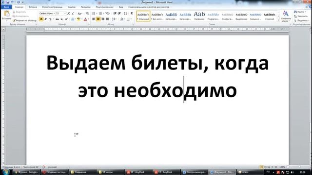Switch to Mailings (Рассылки) tab
Screen dimensions: 312x175
tap(86, 7)
